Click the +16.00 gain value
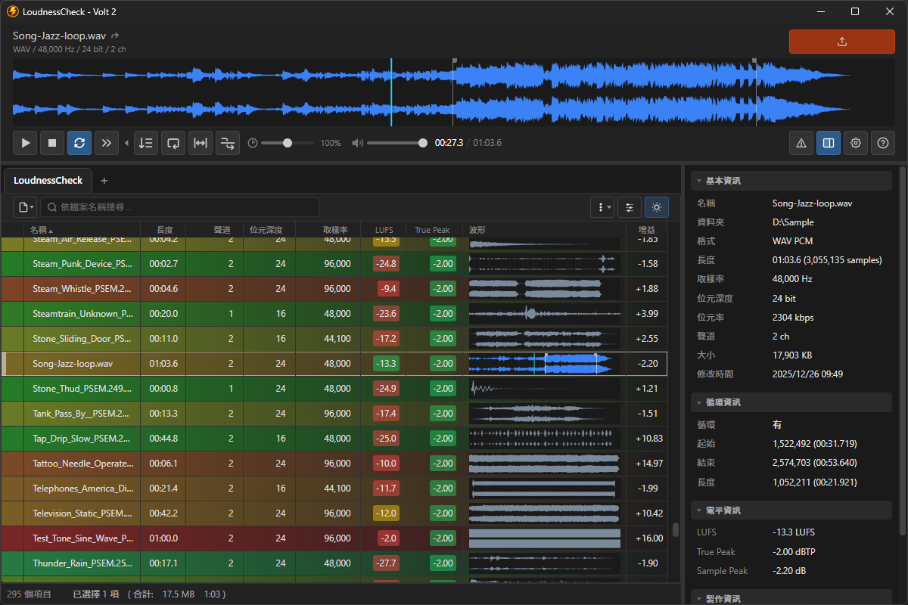 [x=650, y=538]
